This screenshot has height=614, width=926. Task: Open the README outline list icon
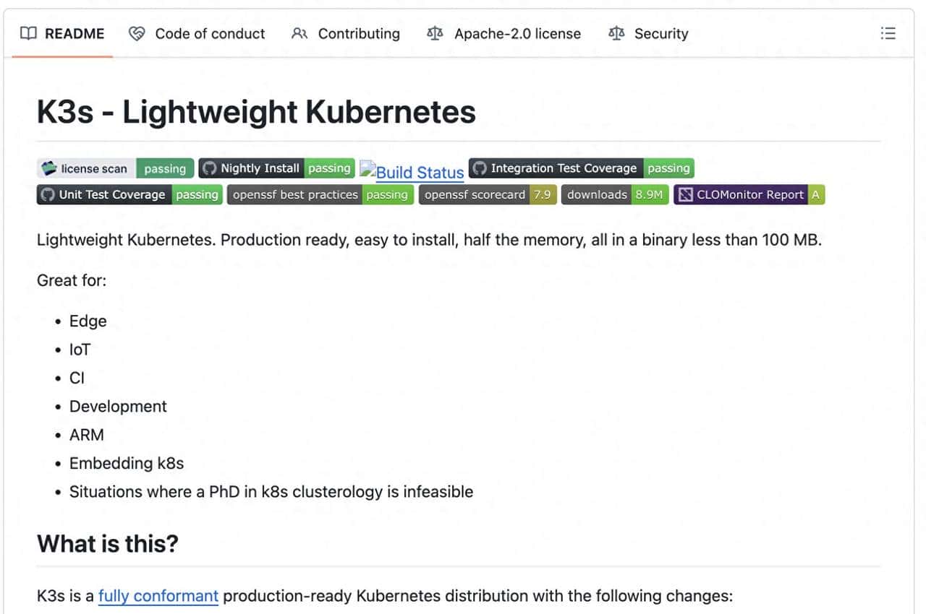[x=888, y=33]
